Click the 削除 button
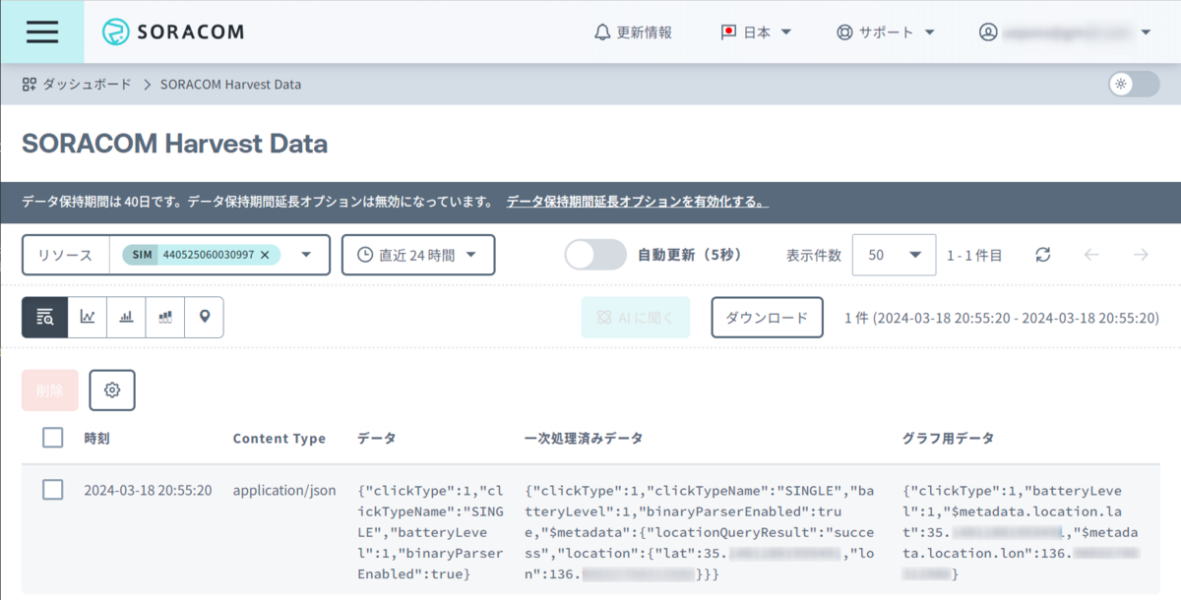The image size is (1181, 600). pos(50,390)
